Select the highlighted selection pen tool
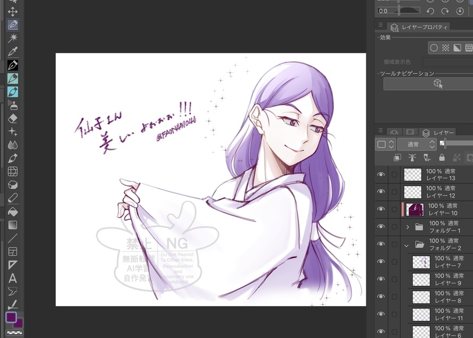The image size is (473, 338). 12,25
